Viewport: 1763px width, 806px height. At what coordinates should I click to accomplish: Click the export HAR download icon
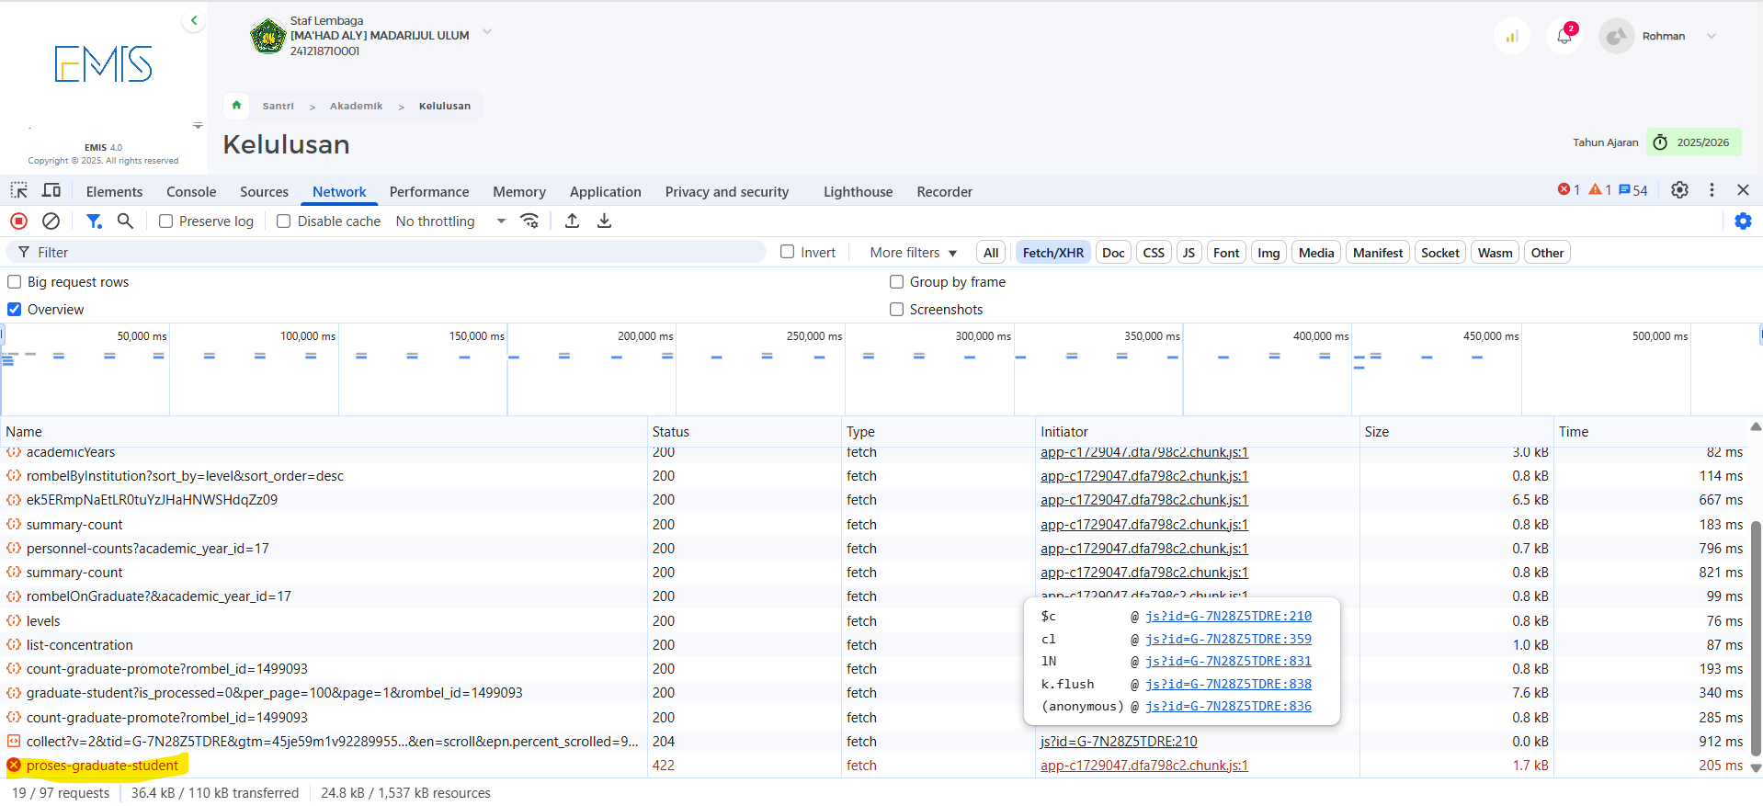click(x=604, y=221)
